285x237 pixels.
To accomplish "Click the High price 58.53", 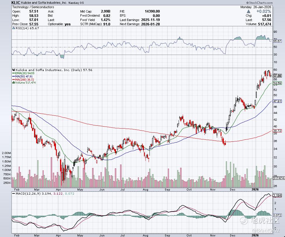I will pyautogui.click(x=34, y=16).
